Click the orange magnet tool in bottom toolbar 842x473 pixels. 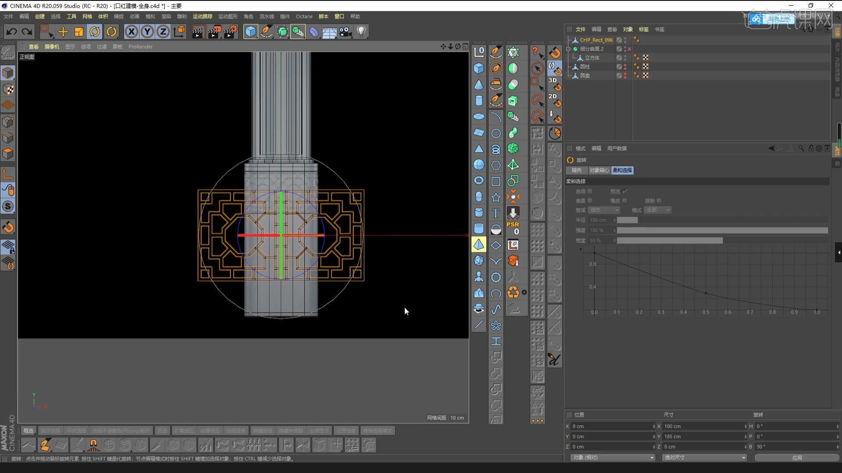pyautogui.click(x=93, y=445)
